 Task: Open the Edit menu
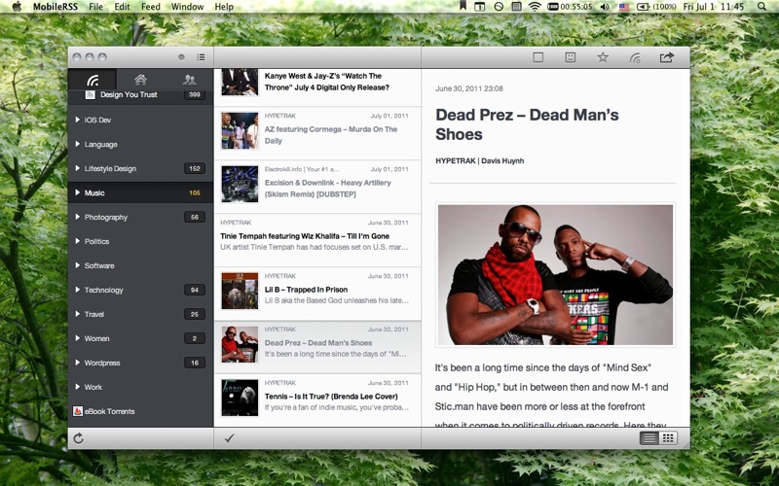click(x=122, y=7)
